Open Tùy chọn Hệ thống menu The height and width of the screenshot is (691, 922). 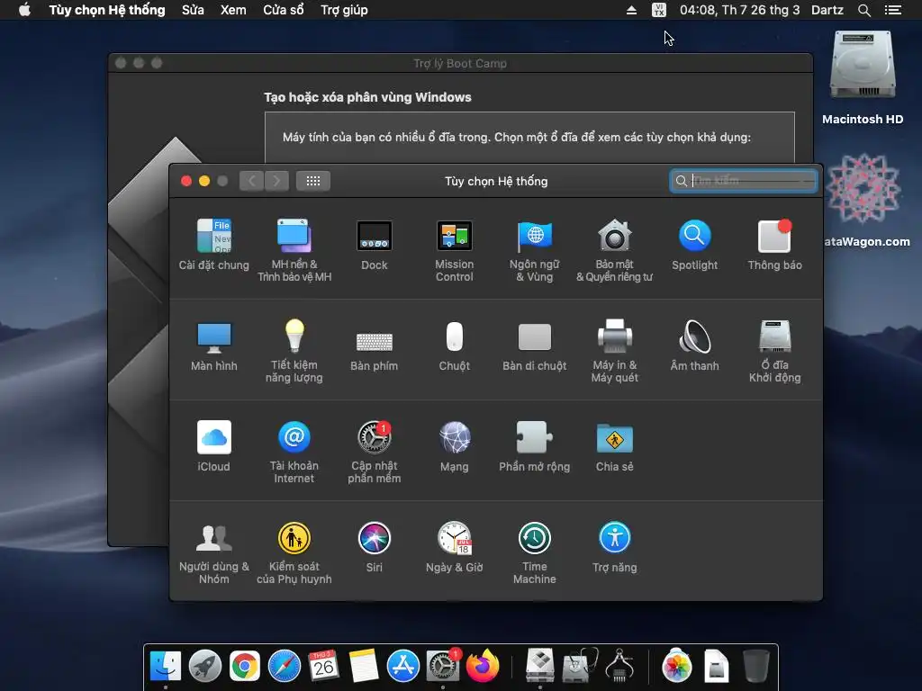[107, 10]
